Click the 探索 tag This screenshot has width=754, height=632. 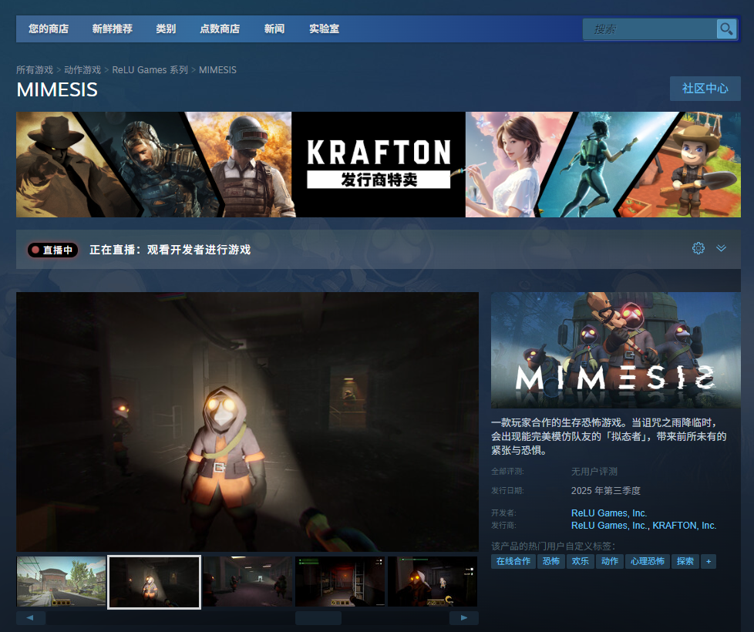tap(685, 561)
